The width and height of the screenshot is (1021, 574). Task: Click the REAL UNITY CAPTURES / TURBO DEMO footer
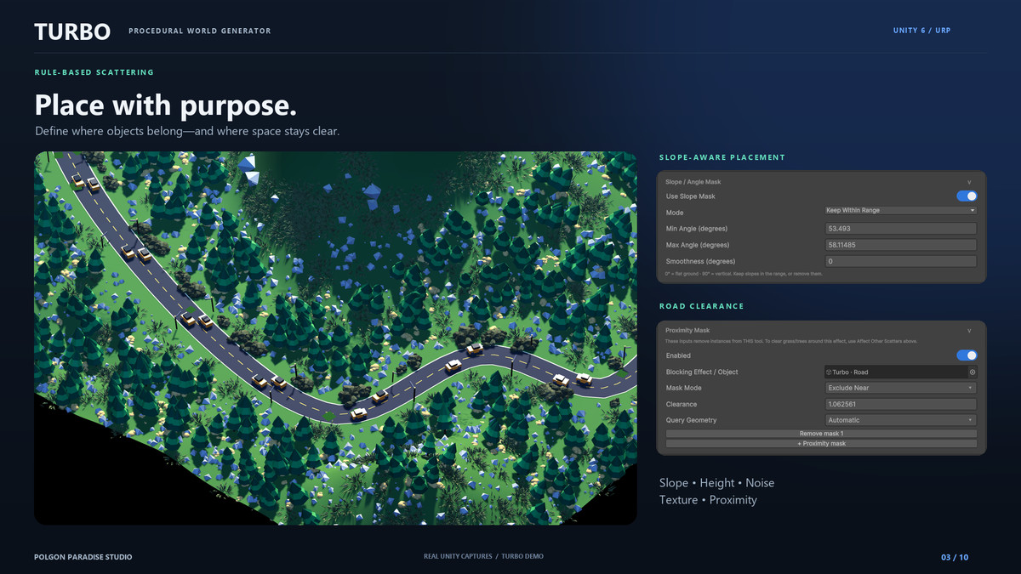pos(483,556)
